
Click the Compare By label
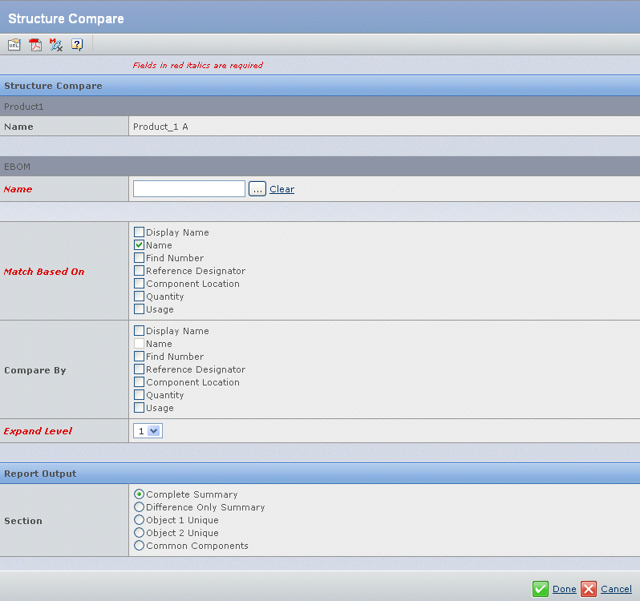click(x=35, y=370)
